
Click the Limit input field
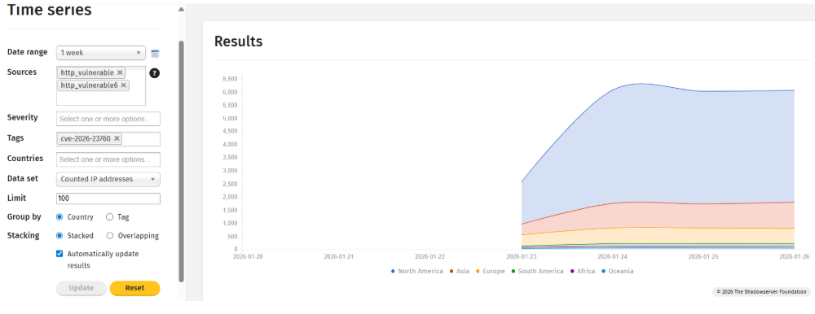[108, 198]
